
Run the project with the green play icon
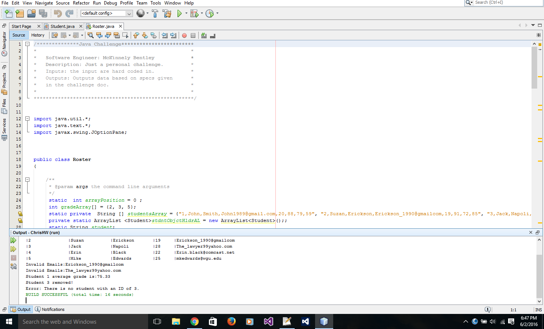pos(179,14)
